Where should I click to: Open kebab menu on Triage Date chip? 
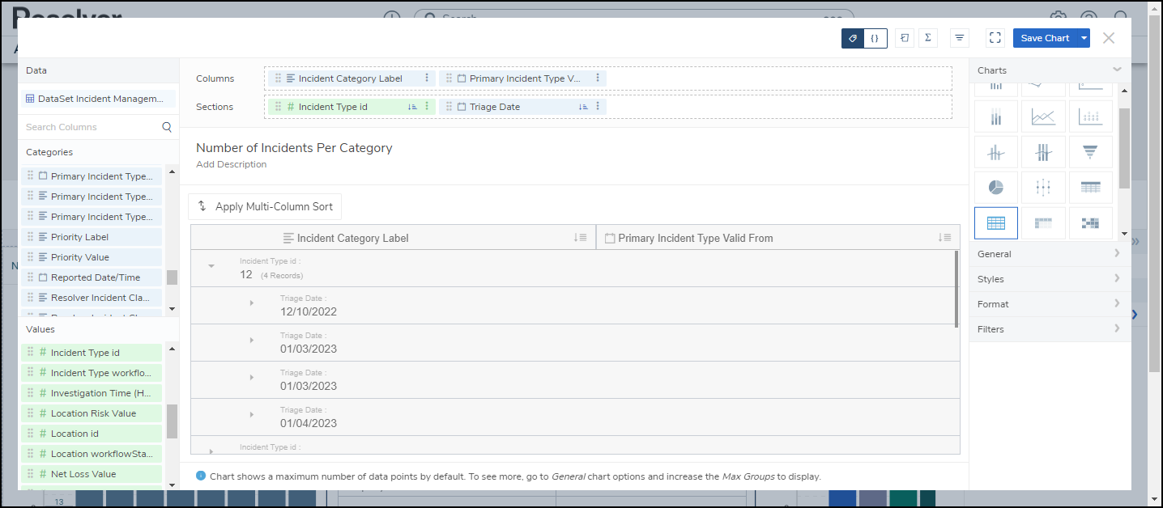click(x=598, y=107)
